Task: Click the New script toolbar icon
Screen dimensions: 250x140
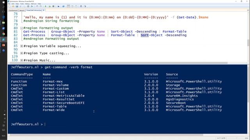Action: click(x=9, y=6)
